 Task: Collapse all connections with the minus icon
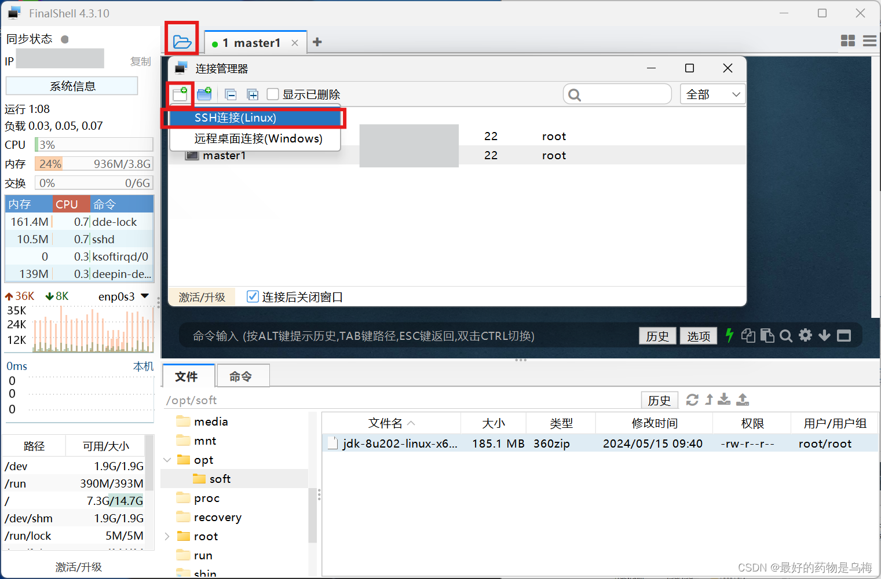tap(230, 94)
